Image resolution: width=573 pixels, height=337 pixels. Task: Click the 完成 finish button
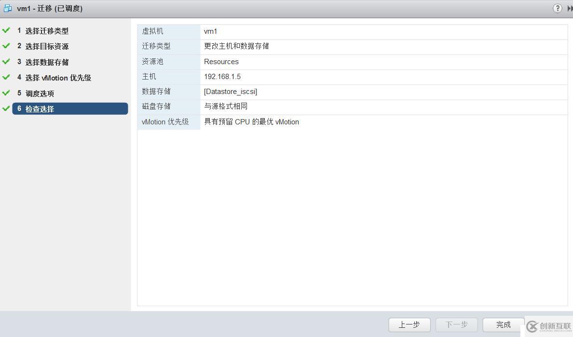pyautogui.click(x=503, y=325)
